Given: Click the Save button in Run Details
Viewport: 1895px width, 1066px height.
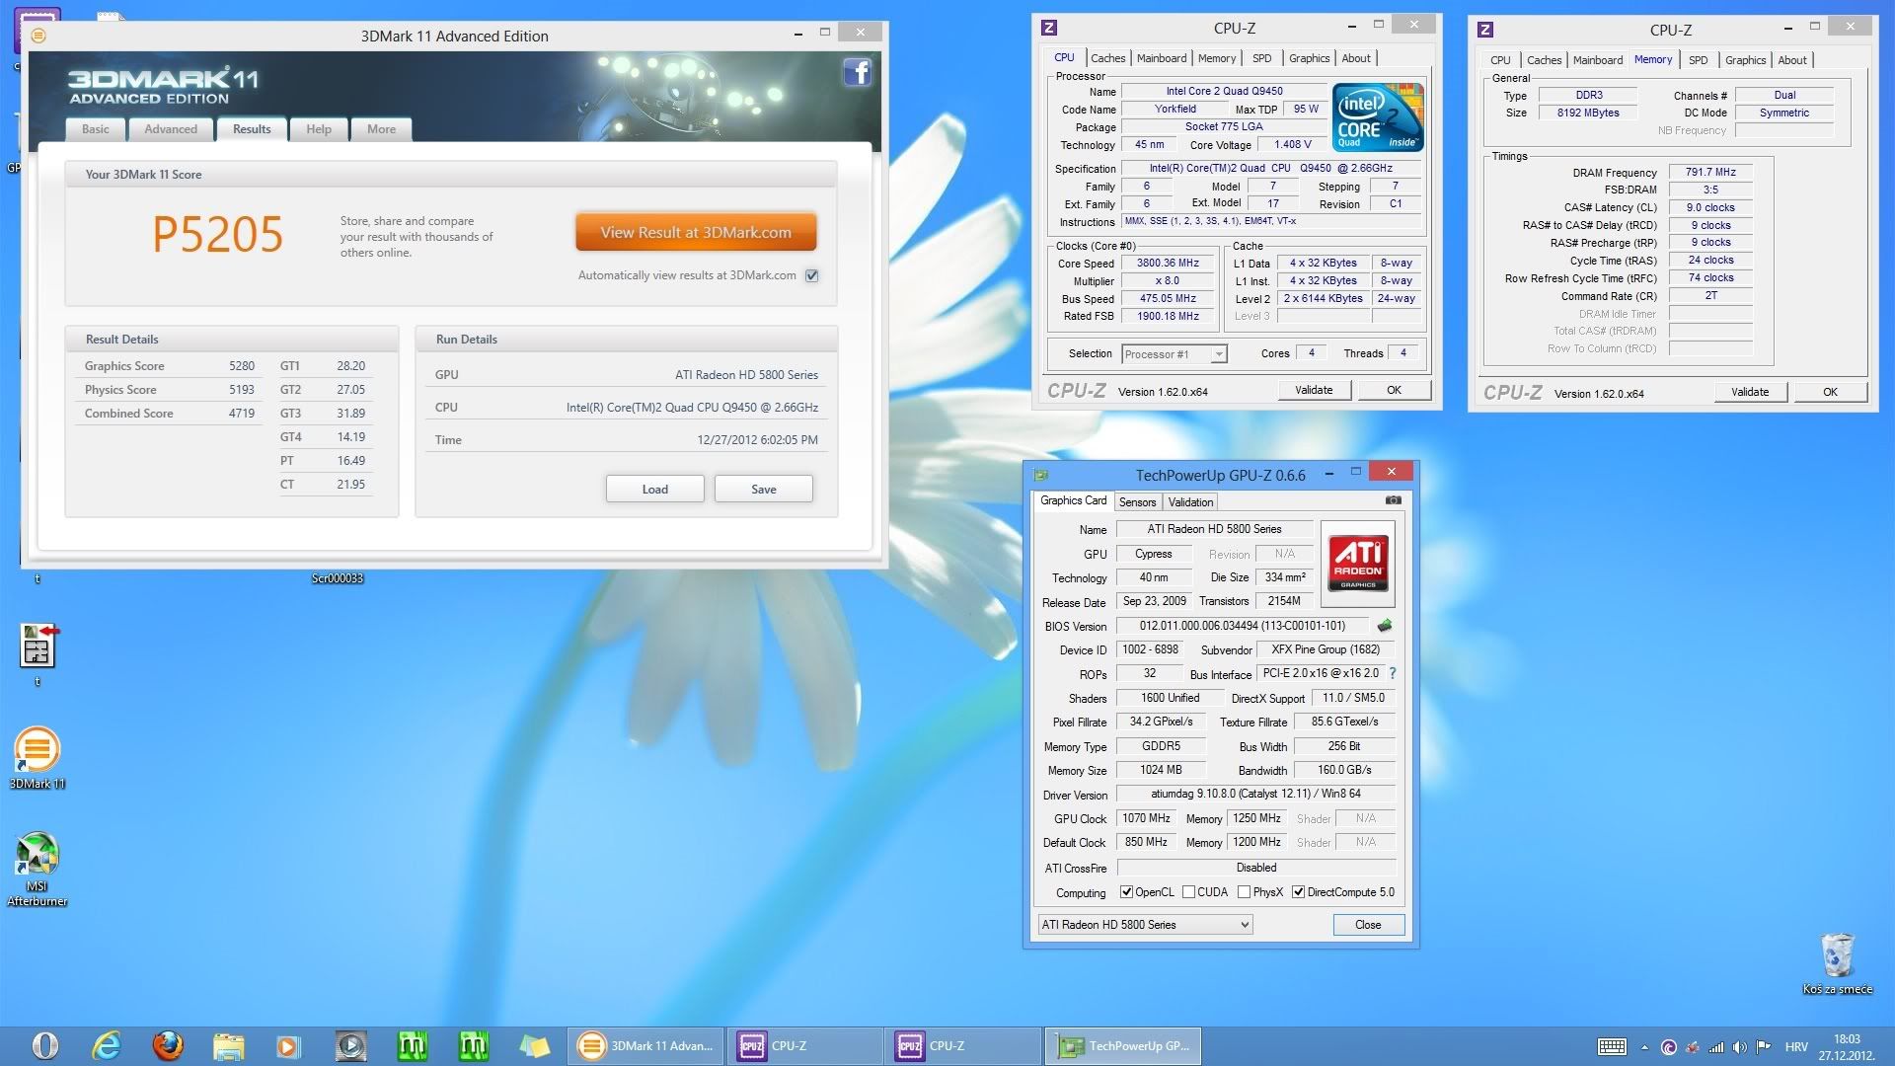Looking at the screenshot, I should (763, 490).
